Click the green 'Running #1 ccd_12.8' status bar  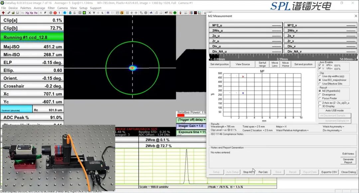coord(32,37)
